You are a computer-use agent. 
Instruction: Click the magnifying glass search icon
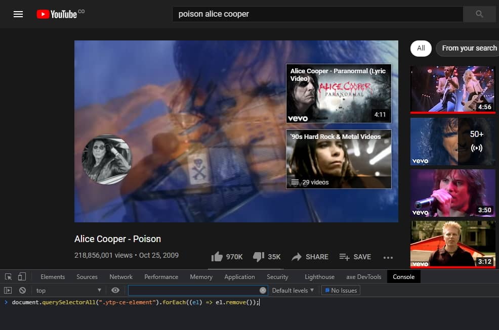coord(478,14)
